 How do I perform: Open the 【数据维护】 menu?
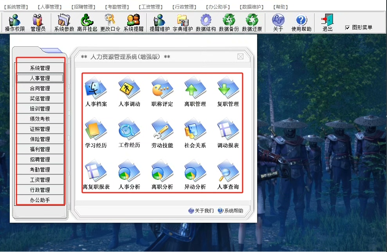(251, 7)
